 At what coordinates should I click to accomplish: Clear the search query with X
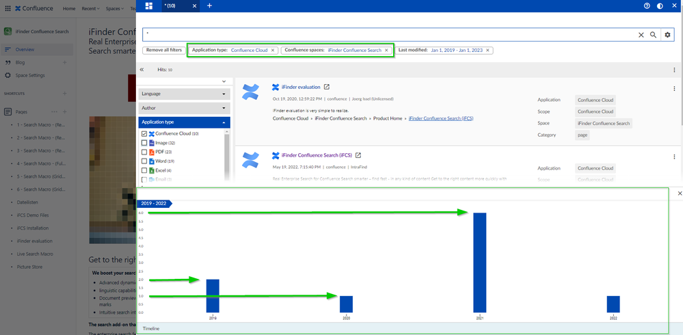point(641,35)
